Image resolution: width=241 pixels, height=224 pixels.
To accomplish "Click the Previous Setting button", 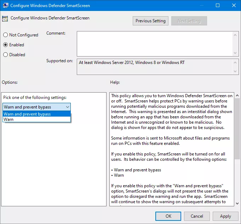I will (150, 21).
